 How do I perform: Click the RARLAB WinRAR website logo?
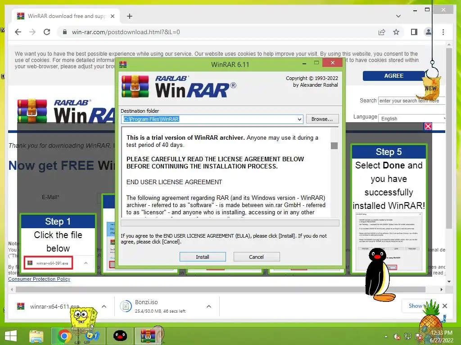(x=66, y=111)
